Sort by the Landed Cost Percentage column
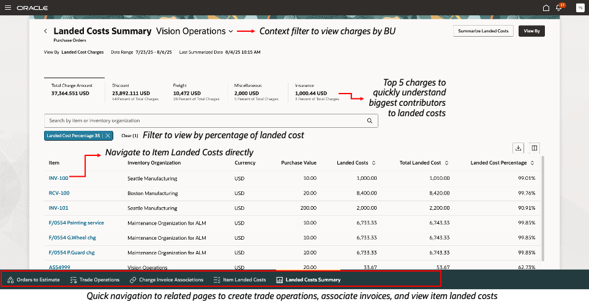The width and height of the screenshot is (589, 307). [x=532, y=163]
